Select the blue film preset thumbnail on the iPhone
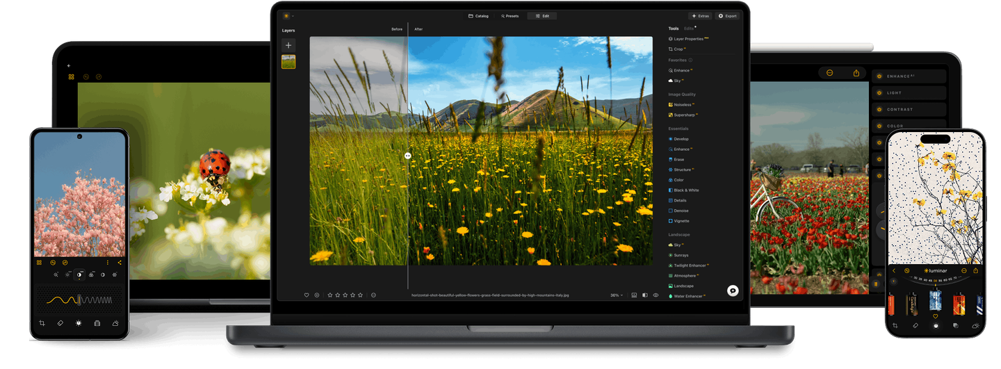 click(x=936, y=302)
